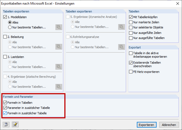This screenshot has width=182, height=130.
Task: Open table selection for 1. Modelldaten
Action: [x=59, y=27]
